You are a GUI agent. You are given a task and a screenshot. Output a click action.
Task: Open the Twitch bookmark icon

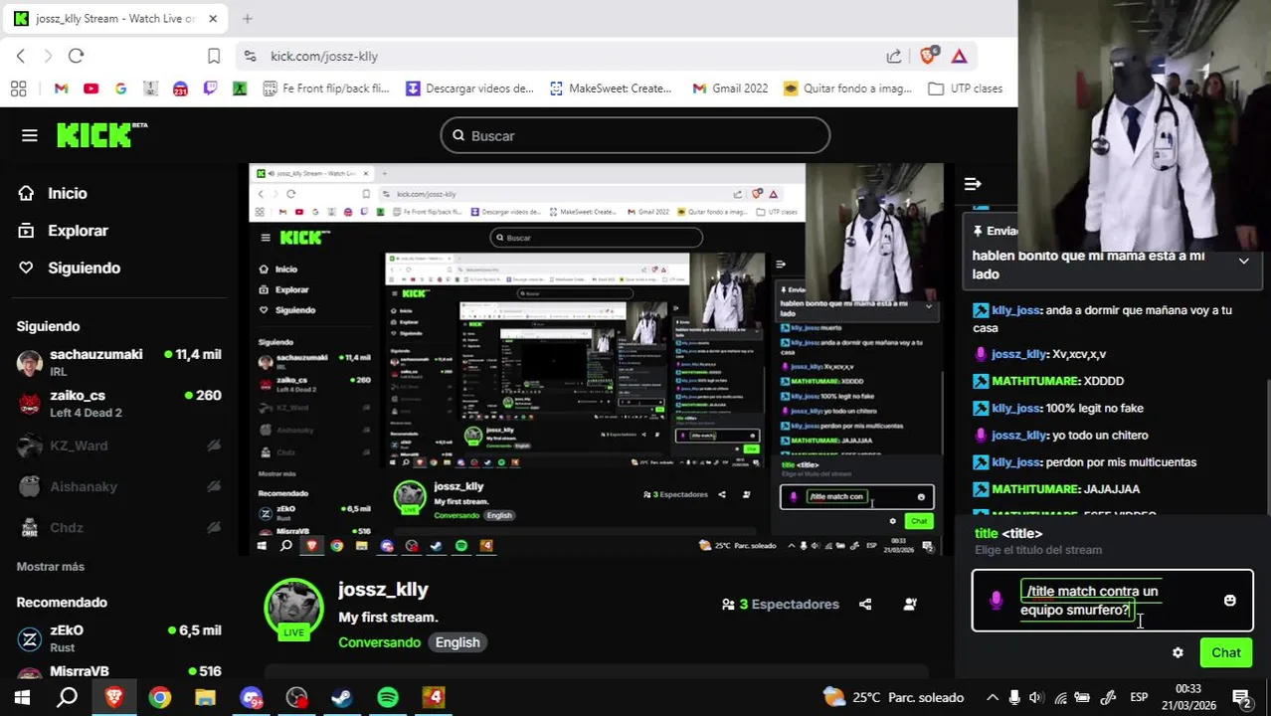(x=210, y=89)
